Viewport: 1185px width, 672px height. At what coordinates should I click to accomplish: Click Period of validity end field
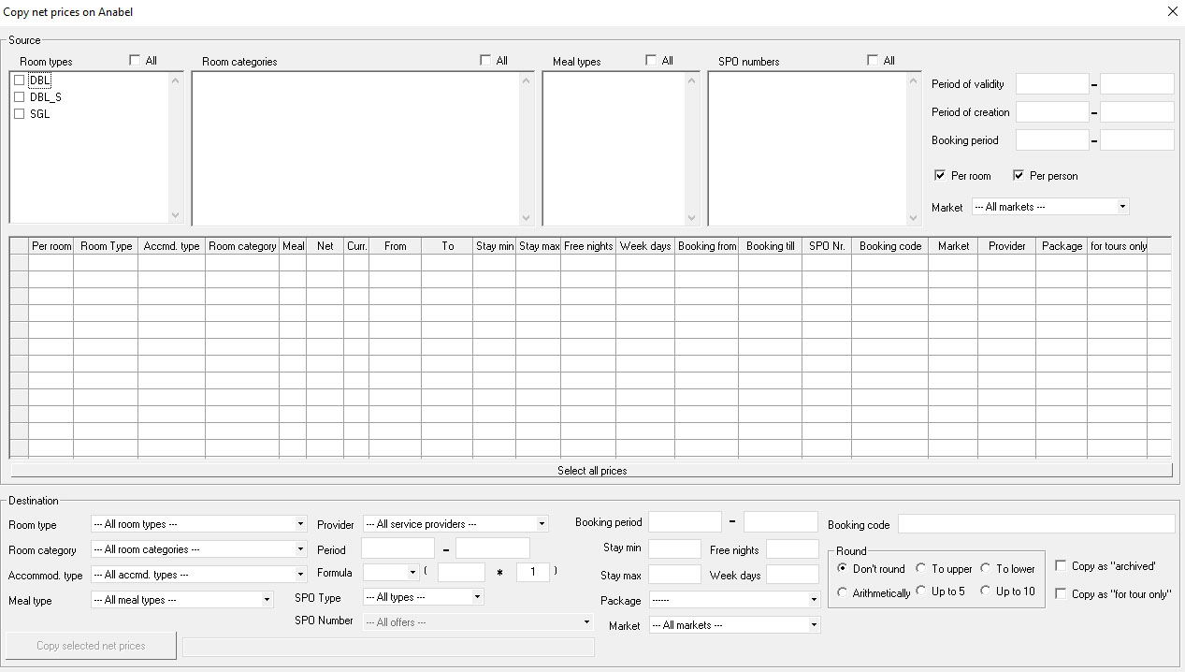pyautogui.click(x=1136, y=84)
